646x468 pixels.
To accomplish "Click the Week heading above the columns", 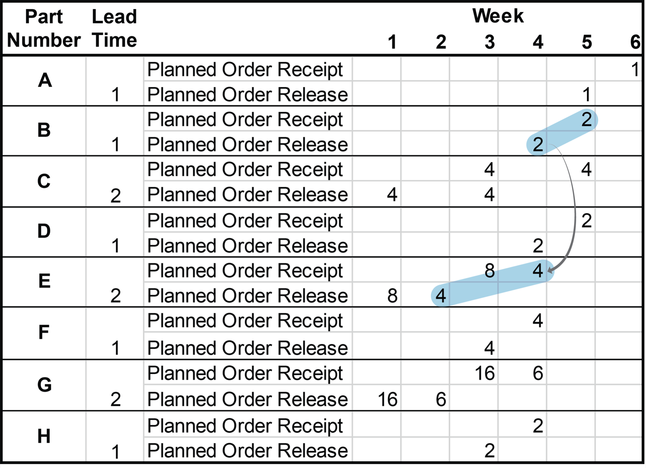I will [498, 16].
